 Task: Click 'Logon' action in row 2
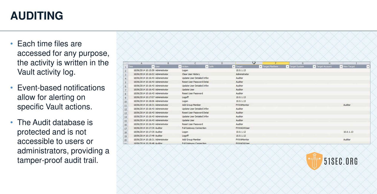click(x=185, y=70)
